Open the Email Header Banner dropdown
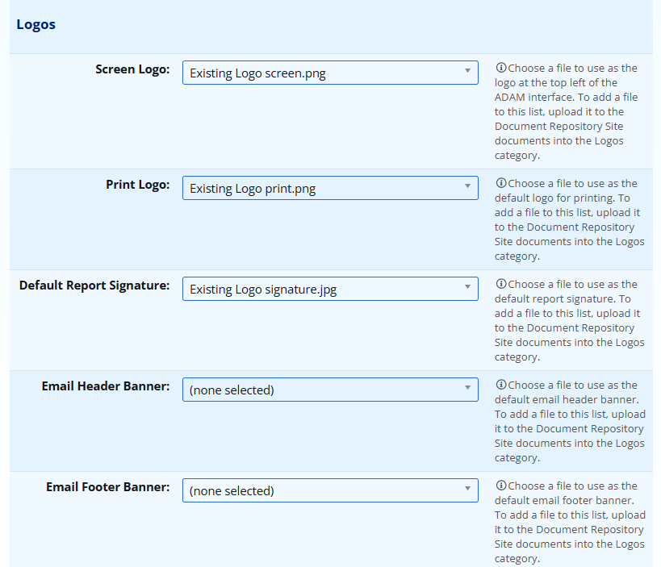The image size is (661, 567). point(330,390)
